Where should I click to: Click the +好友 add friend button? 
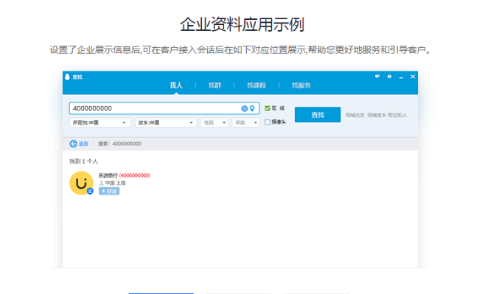tap(109, 191)
